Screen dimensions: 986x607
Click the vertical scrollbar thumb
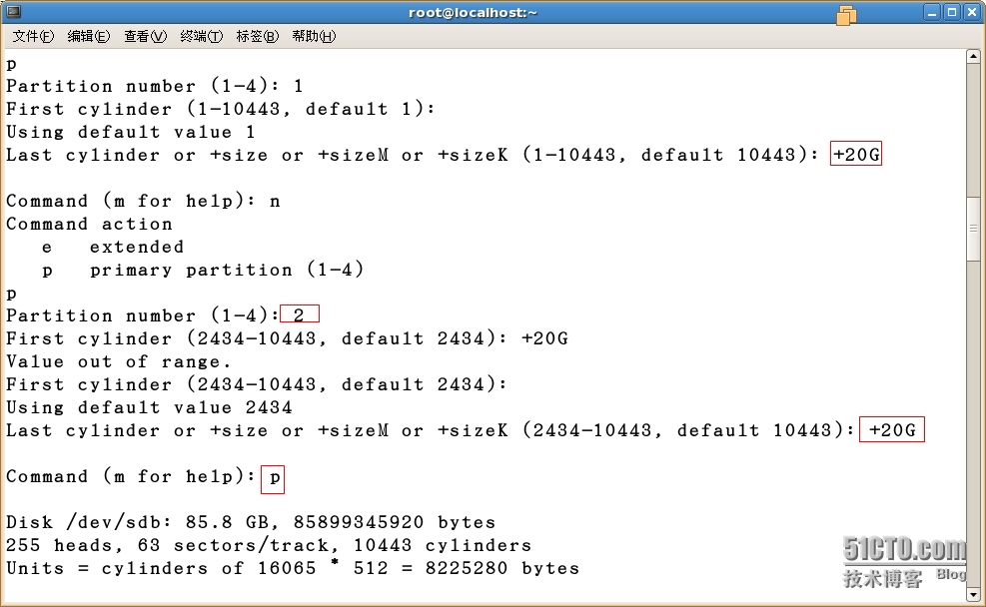pyautogui.click(x=973, y=229)
